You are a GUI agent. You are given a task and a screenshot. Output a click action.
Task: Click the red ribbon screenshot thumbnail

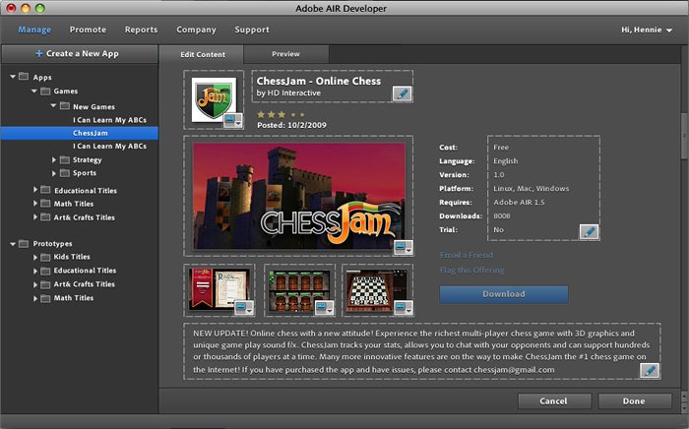219,289
